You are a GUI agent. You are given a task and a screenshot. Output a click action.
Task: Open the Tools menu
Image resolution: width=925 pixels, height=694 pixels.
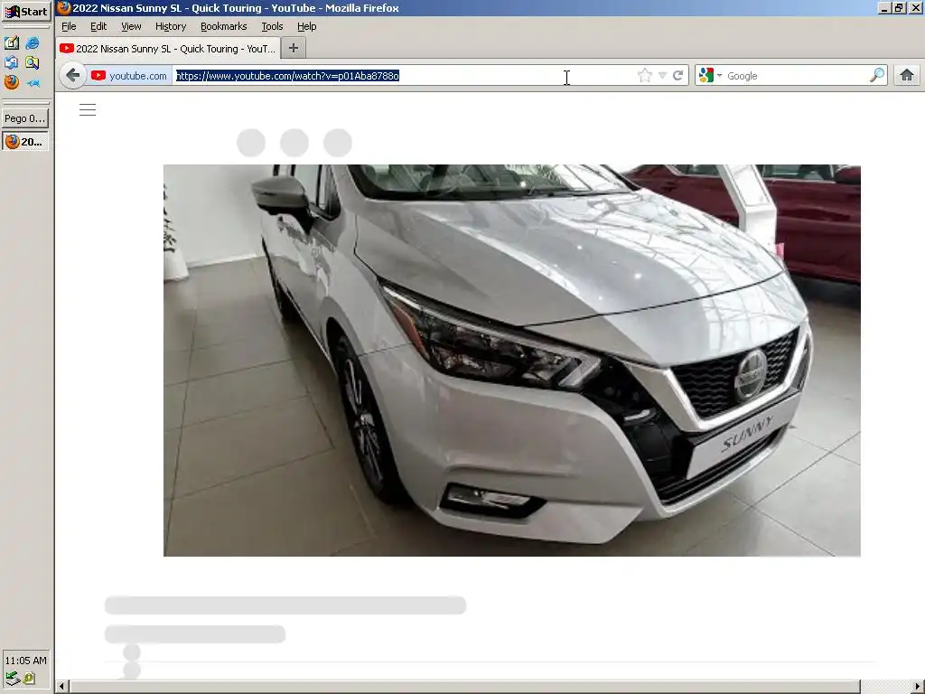272,26
